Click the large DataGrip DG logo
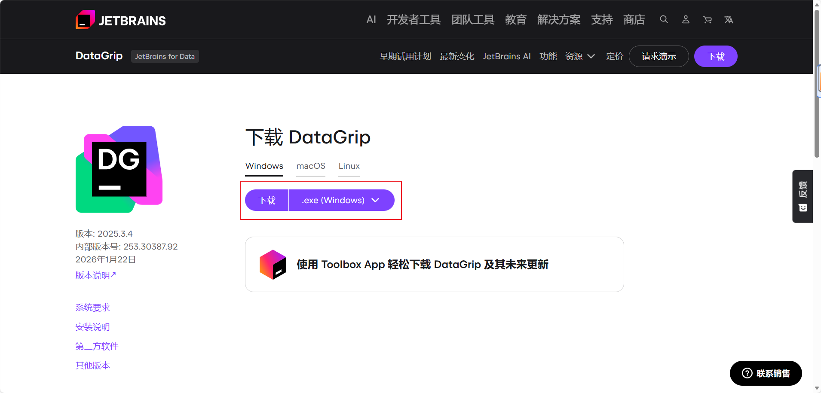 click(119, 169)
